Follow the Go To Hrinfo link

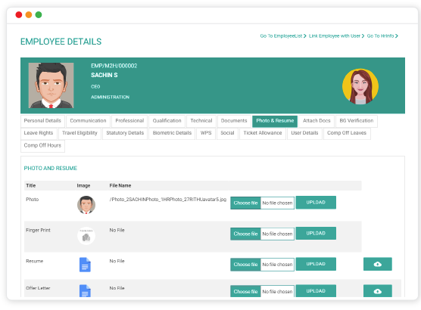point(382,36)
